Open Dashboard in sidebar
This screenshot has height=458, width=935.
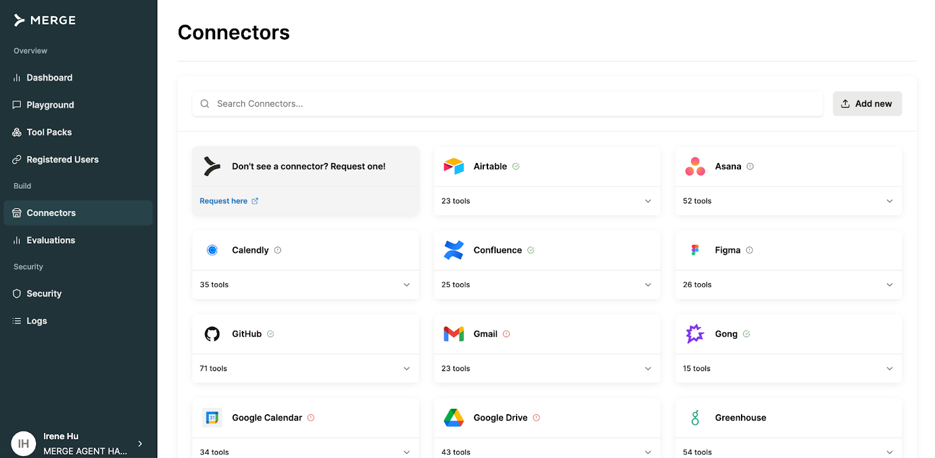tap(78, 78)
